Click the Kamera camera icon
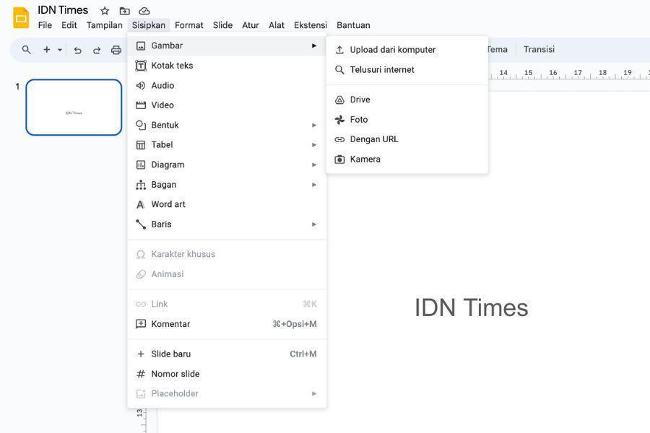 (339, 159)
